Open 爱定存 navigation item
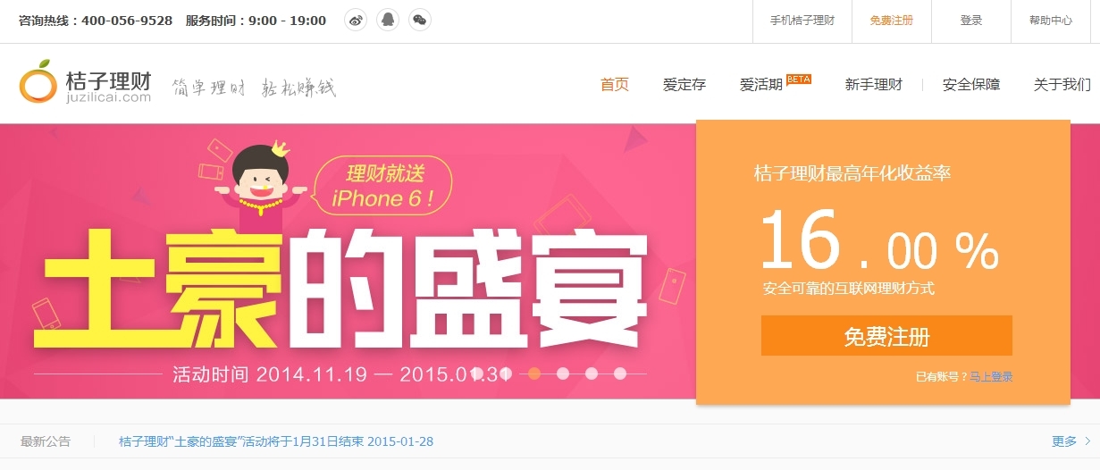The height and width of the screenshot is (470, 1100). pos(684,85)
